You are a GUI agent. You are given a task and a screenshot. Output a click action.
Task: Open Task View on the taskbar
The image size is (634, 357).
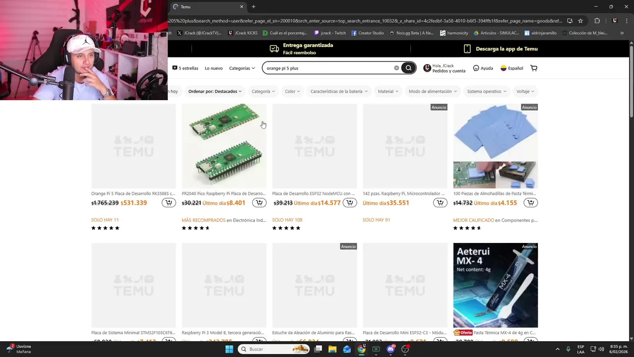pos(318,349)
